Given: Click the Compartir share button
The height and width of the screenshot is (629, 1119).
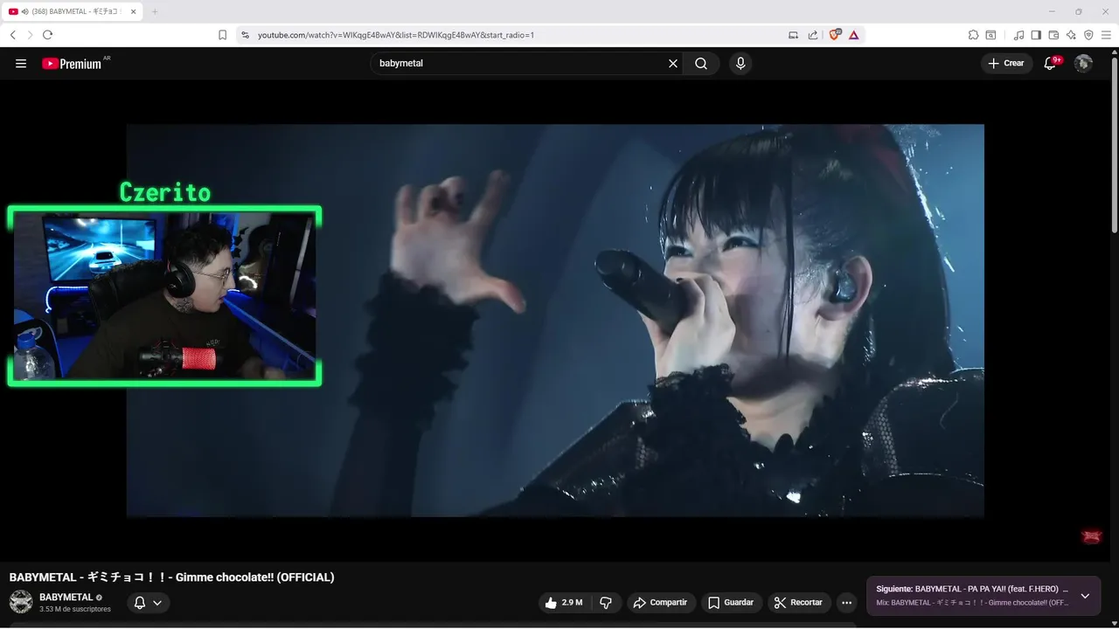Looking at the screenshot, I should 661,603.
